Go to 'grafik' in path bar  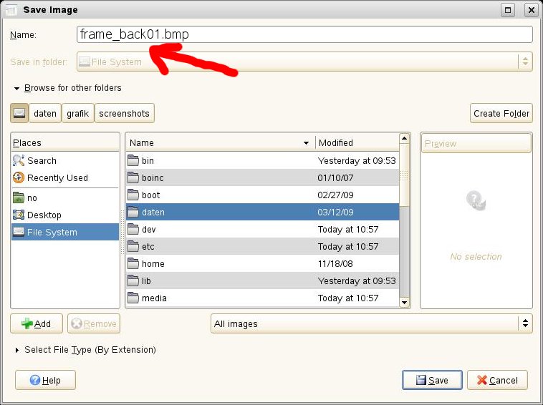(x=78, y=113)
